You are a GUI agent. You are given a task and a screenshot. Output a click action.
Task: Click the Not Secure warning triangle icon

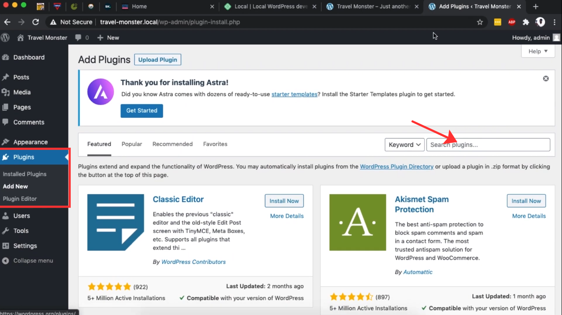(x=53, y=22)
